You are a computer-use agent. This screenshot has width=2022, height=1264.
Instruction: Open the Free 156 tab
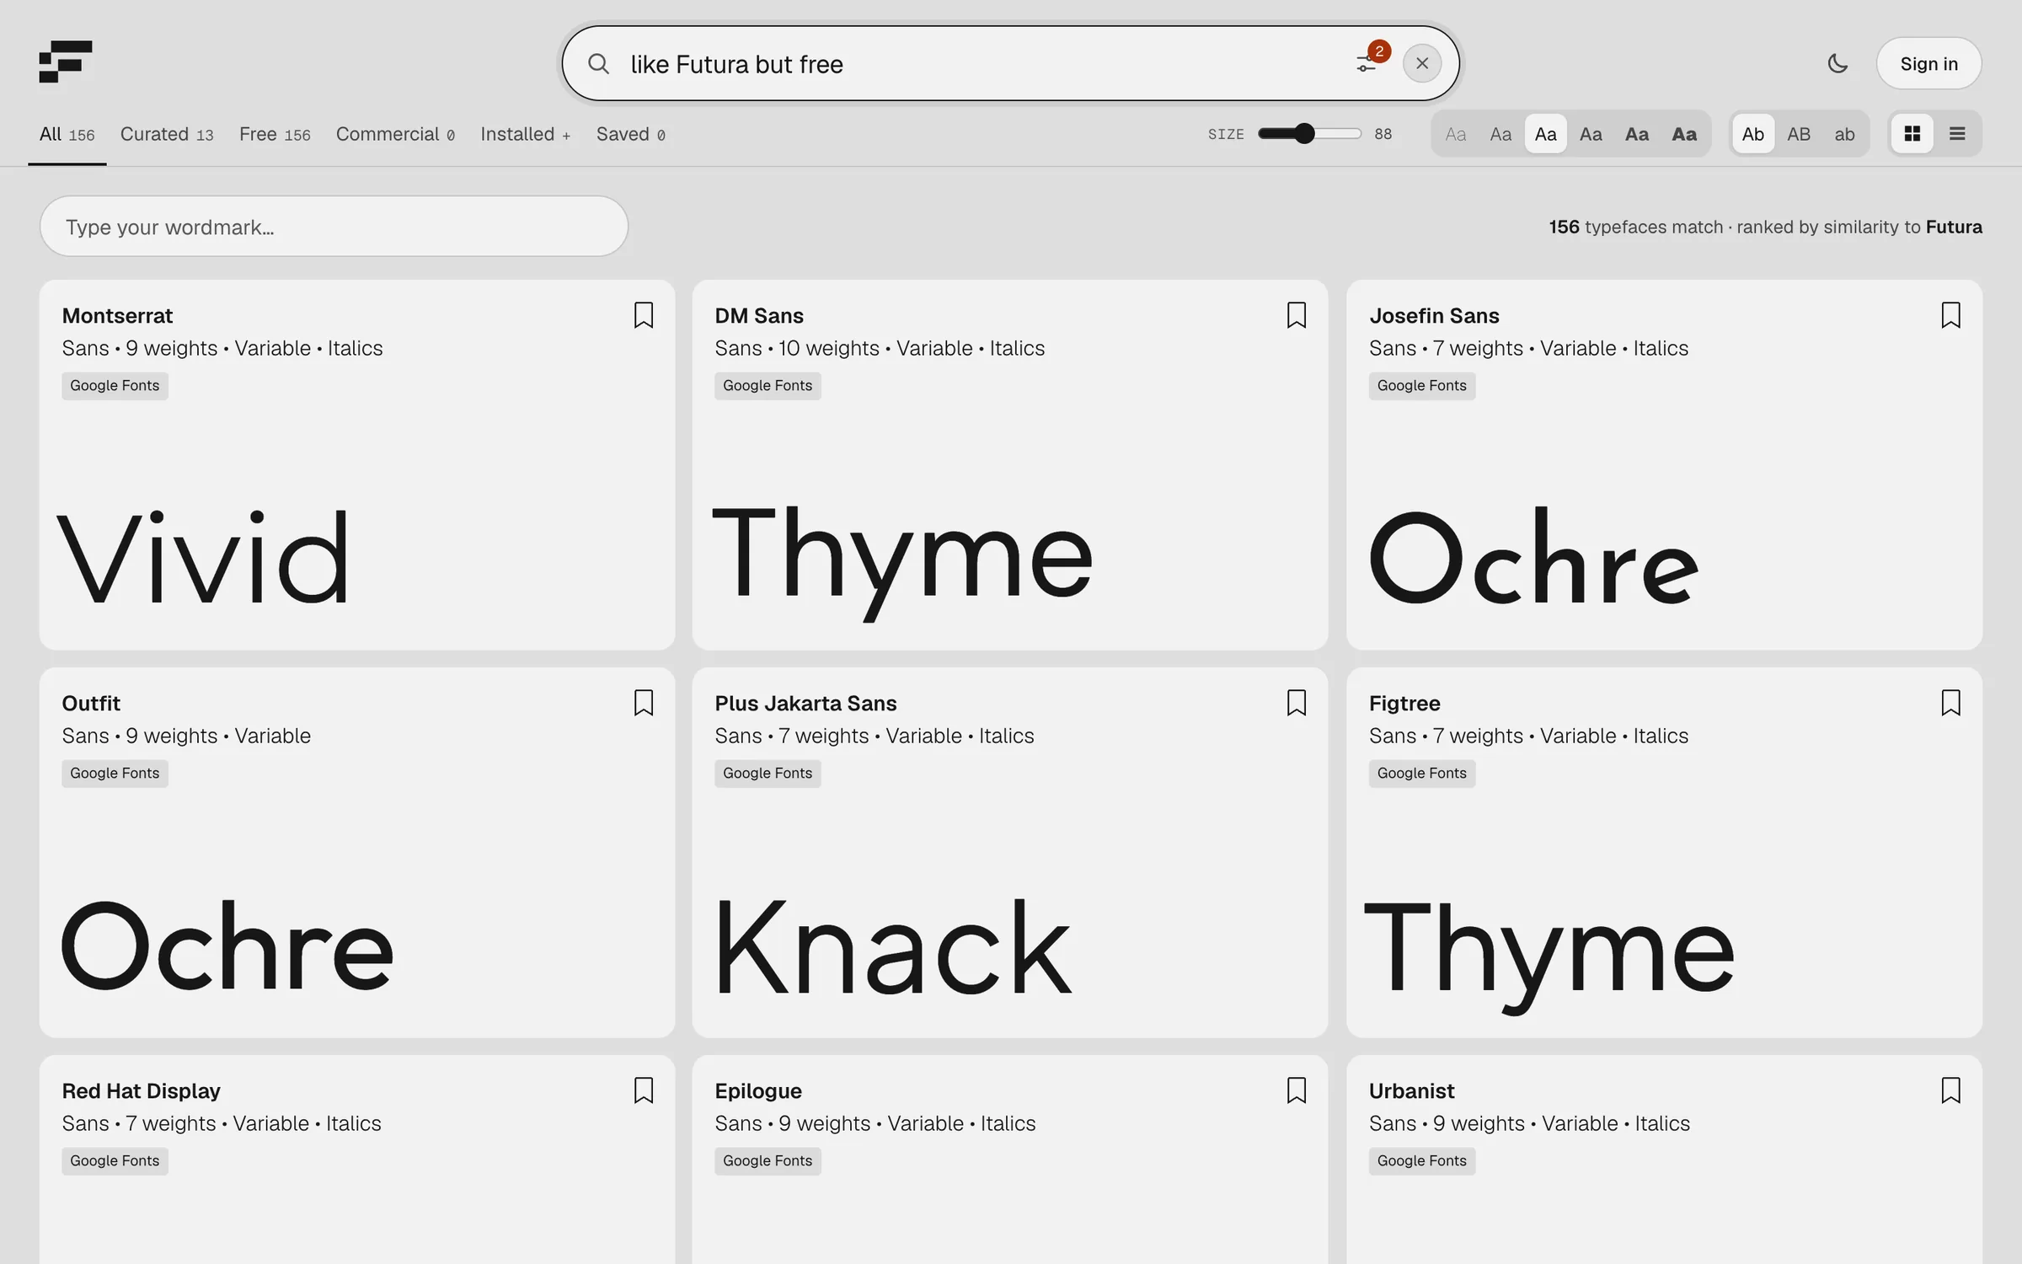[275, 135]
